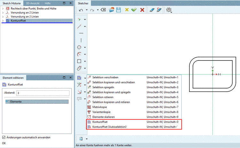Image resolution: width=240 pixels, height=148 pixels.
Task: Select the 'Elemente' row in edit panel
Action: (x=37, y=102)
